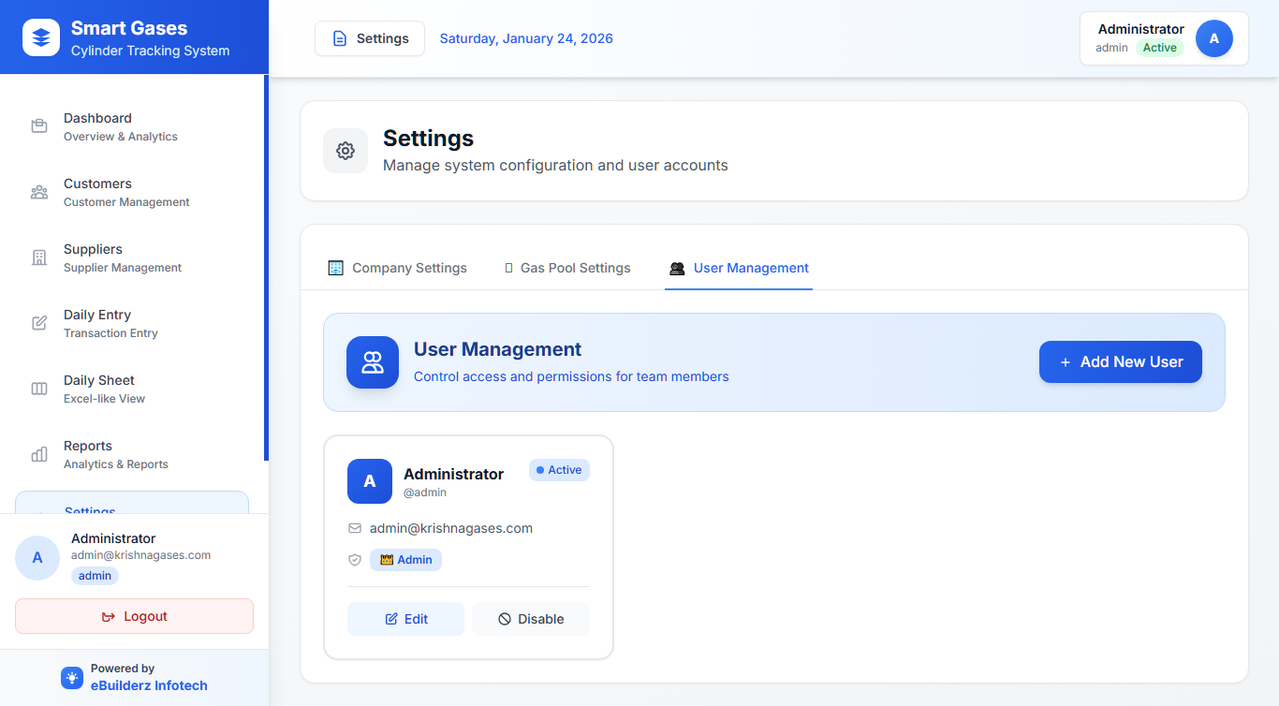The width and height of the screenshot is (1279, 706).
Task: Click admin@krishnagases.com on user card
Action: pos(451,528)
